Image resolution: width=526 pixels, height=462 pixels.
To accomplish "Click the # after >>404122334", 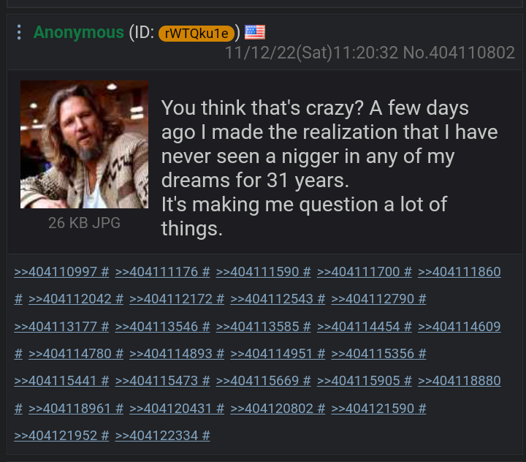I will pos(206,436).
